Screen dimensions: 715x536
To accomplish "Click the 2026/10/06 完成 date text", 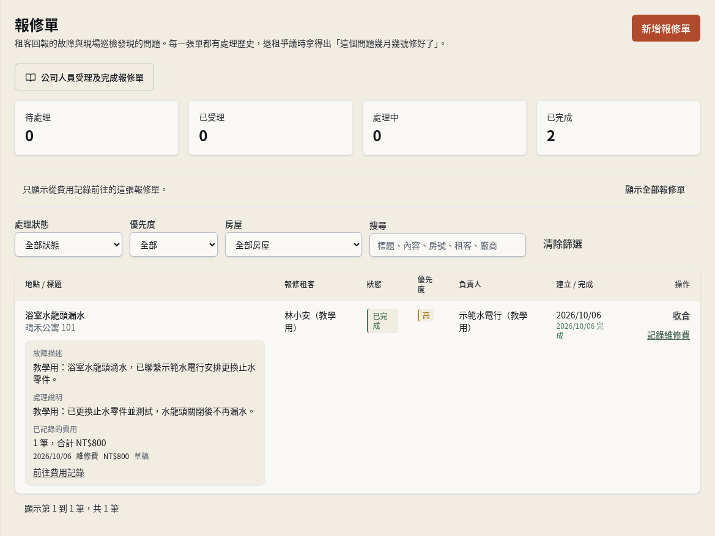I will pyautogui.click(x=580, y=331).
